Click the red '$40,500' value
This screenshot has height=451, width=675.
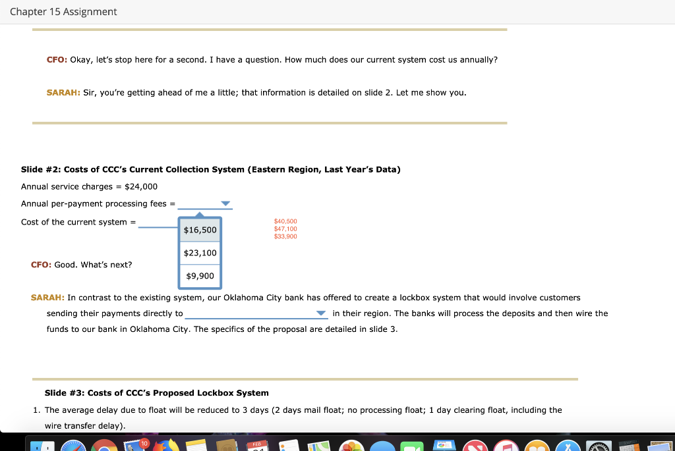click(x=285, y=221)
